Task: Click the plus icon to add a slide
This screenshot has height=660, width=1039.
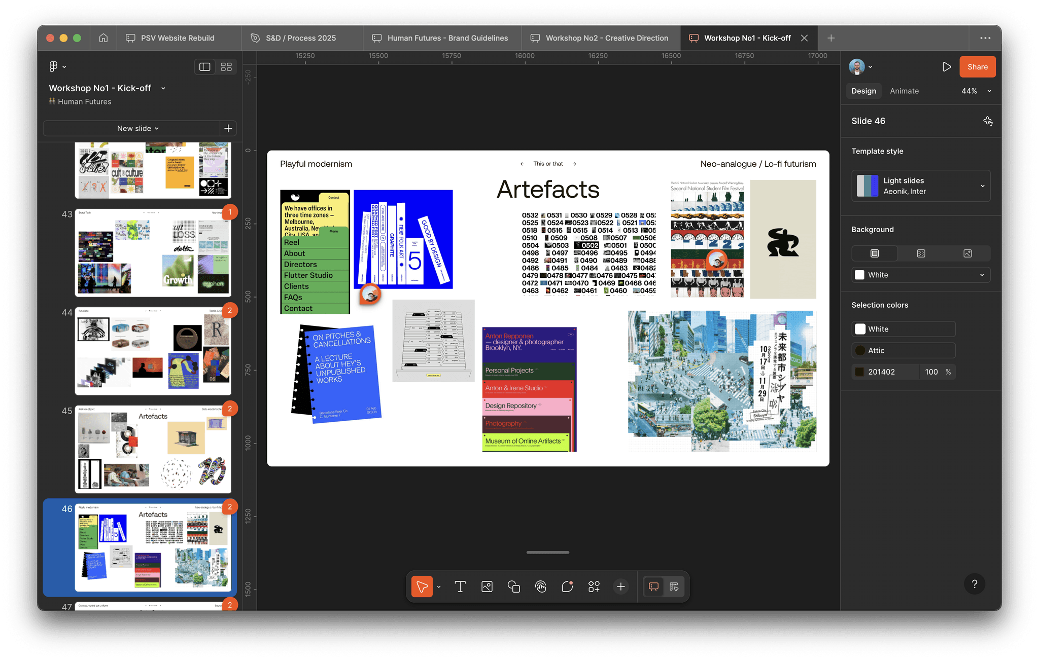Action: [x=228, y=128]
